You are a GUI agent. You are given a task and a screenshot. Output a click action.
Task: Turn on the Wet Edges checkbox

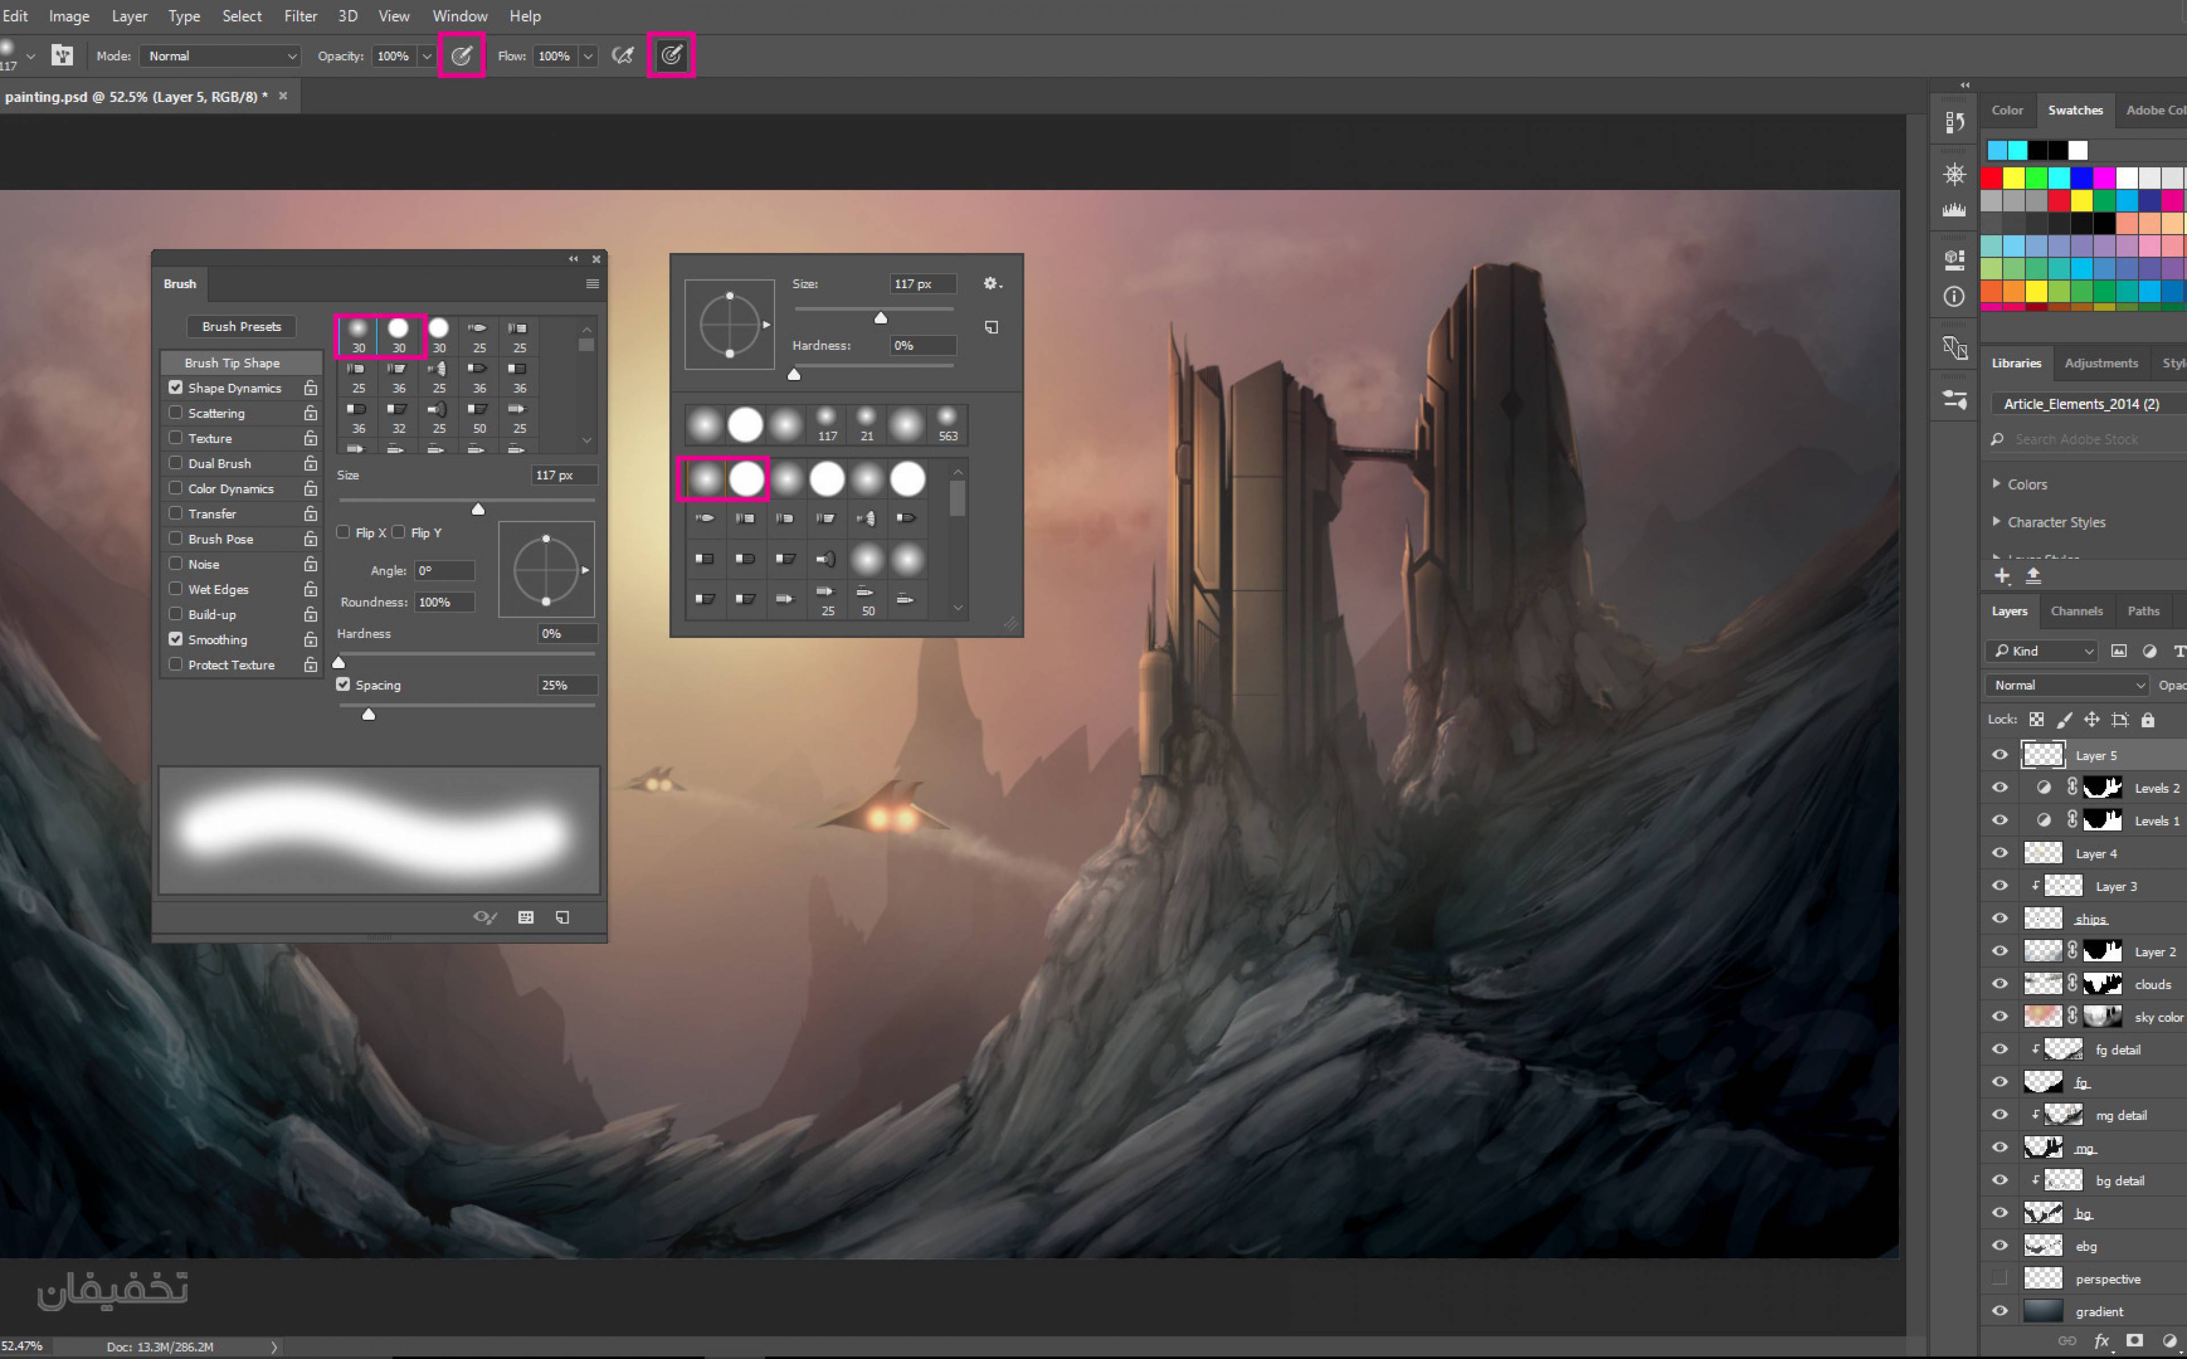click(x=176, y=589)
